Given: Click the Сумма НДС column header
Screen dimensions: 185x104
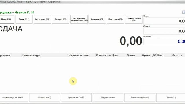Looking at the screenshot, I should (149, 55).
